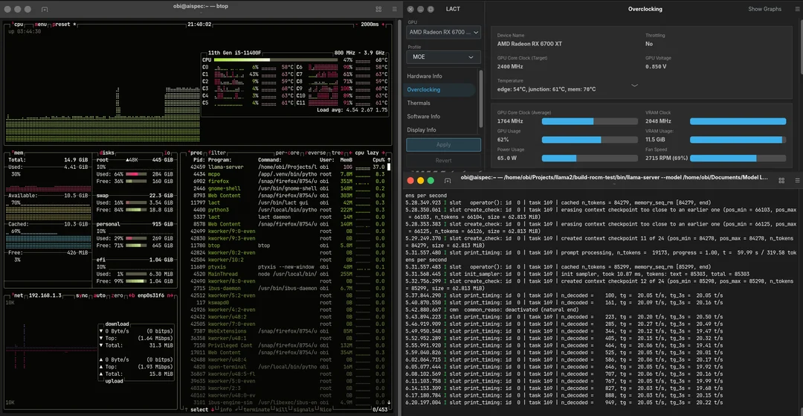
Task: Open LACT main hamburger menu
Action: (797, 9)
